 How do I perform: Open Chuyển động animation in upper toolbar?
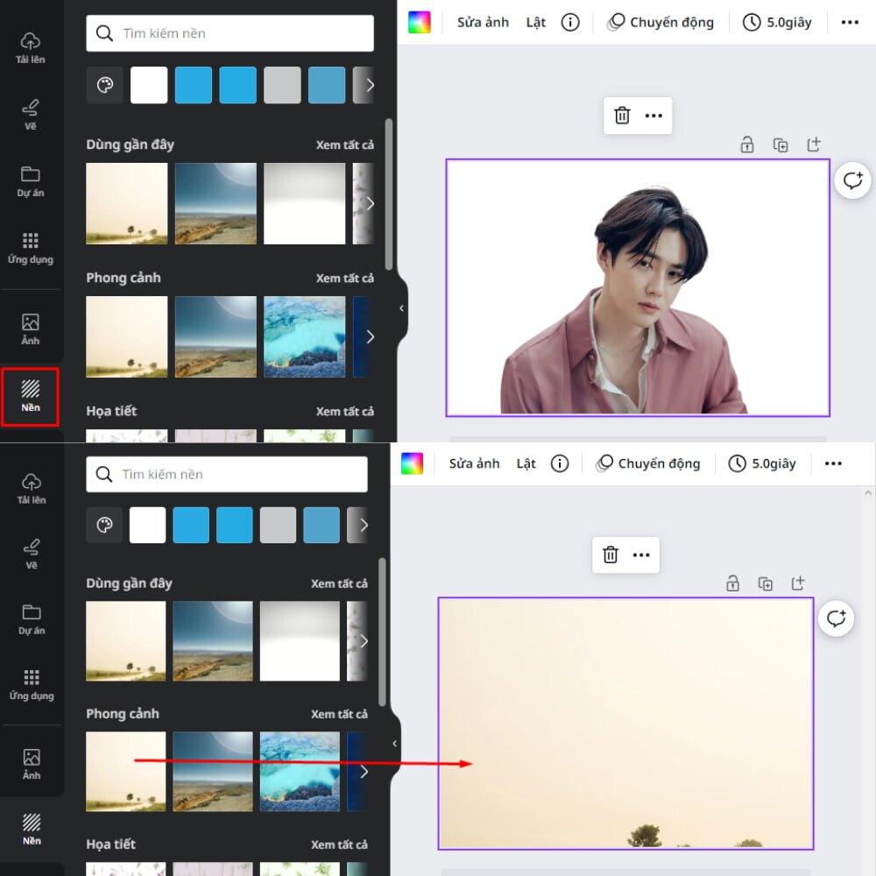[661, 23]
